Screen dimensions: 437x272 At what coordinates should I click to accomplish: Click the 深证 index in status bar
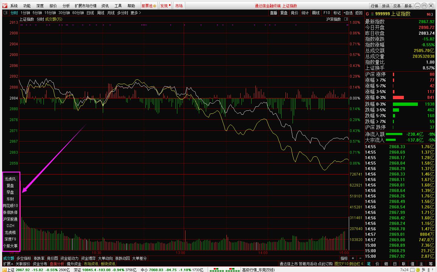[78, 270]
